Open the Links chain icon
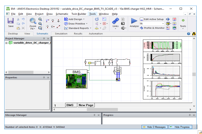Screen dimensions: 202x134 [x=115, y=21]
